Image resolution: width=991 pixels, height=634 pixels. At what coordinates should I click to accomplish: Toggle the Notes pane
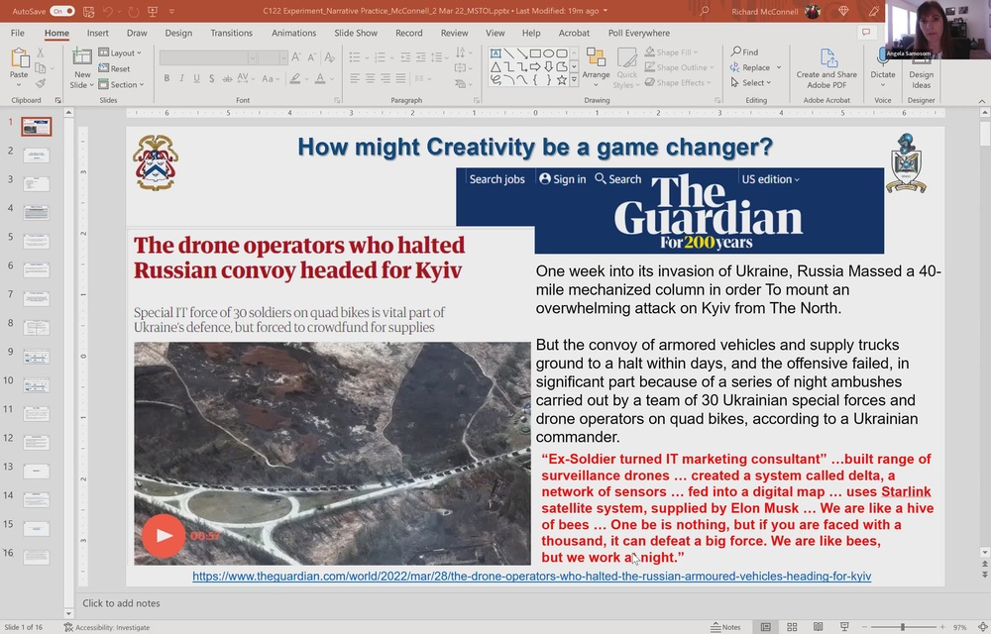tap(726, 626)
